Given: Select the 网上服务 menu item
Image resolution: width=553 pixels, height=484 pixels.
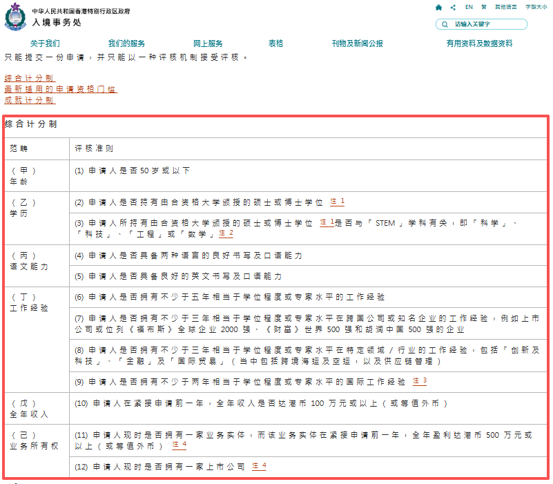Looking at the screenshot, I should click(x=208, y=42).
